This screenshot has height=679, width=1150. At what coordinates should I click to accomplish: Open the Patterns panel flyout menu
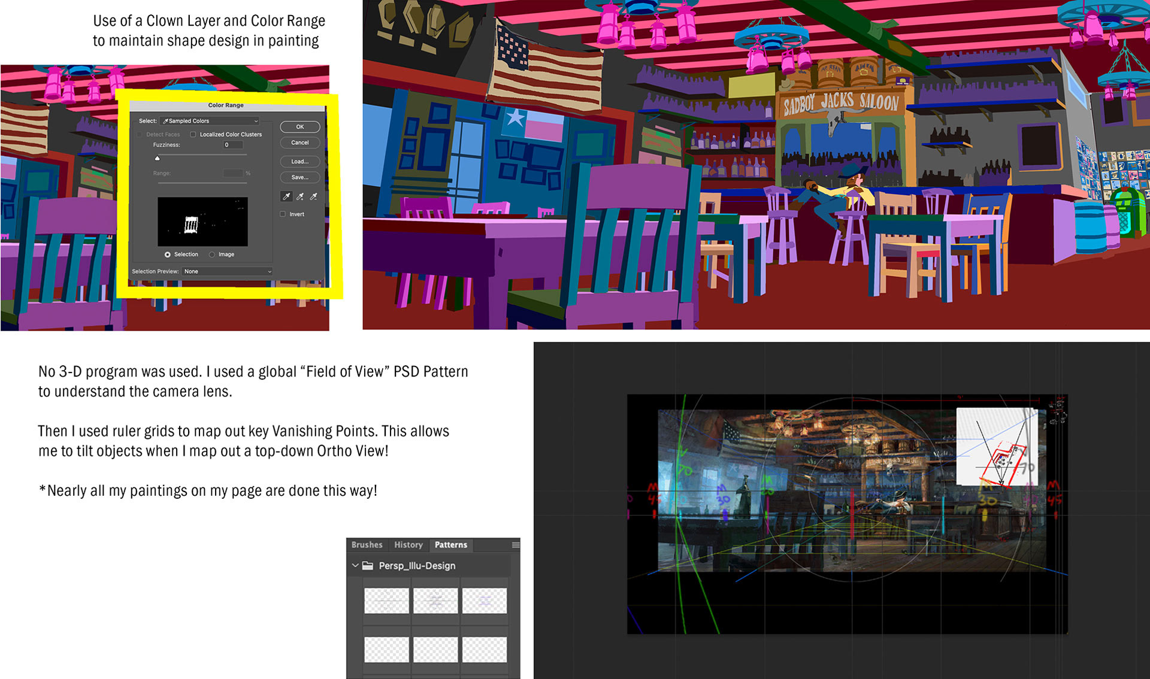pos(516,545)
